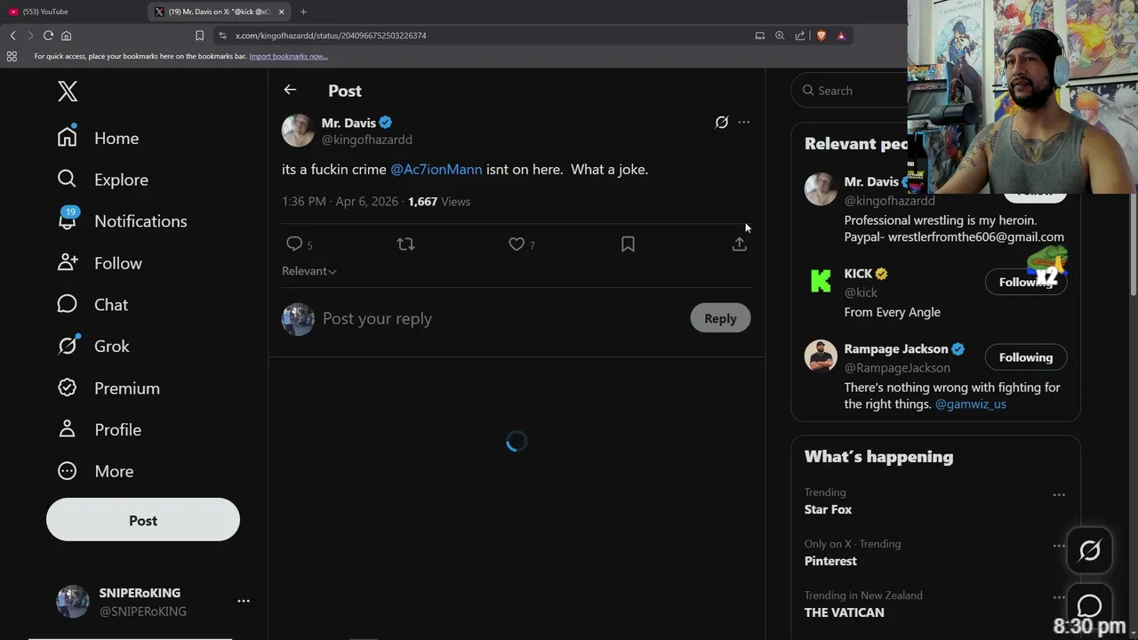Click the reply comment icon
Viewport: 1138px width, 640px height.
[x=294, y=244]
